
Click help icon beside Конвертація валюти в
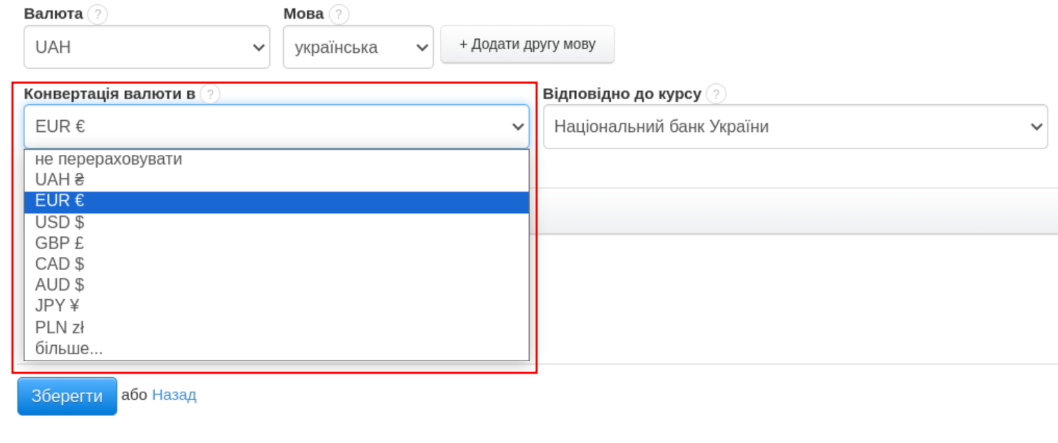(x=210, y=94)
